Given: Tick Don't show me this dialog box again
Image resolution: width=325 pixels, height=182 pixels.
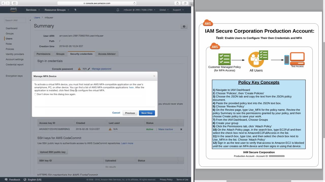Looking at the screenshot, I should coord(36,94).
